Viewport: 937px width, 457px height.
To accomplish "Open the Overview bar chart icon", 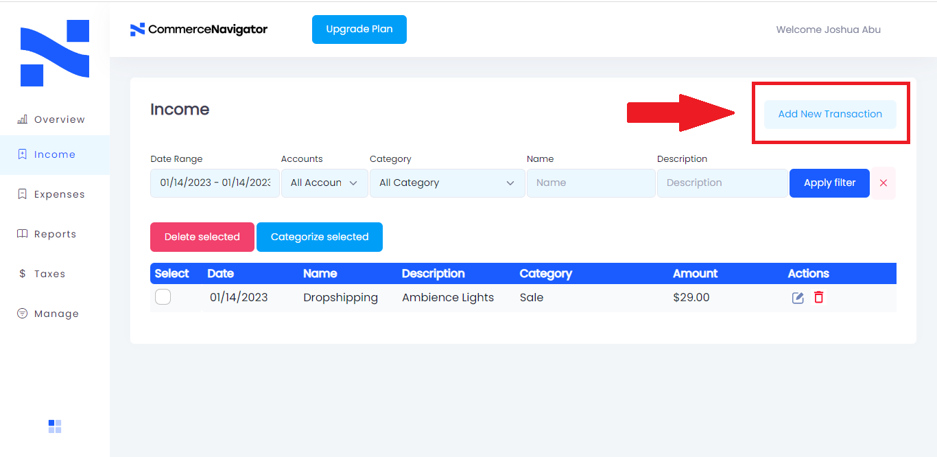I will (22, 119).
